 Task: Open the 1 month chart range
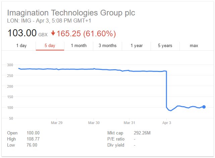78,46
